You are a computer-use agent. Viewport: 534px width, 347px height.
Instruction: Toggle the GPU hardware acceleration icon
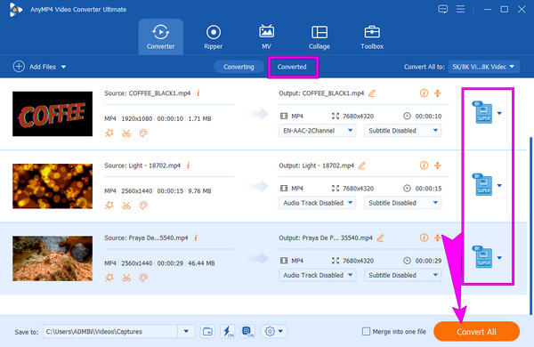(247, 331)
